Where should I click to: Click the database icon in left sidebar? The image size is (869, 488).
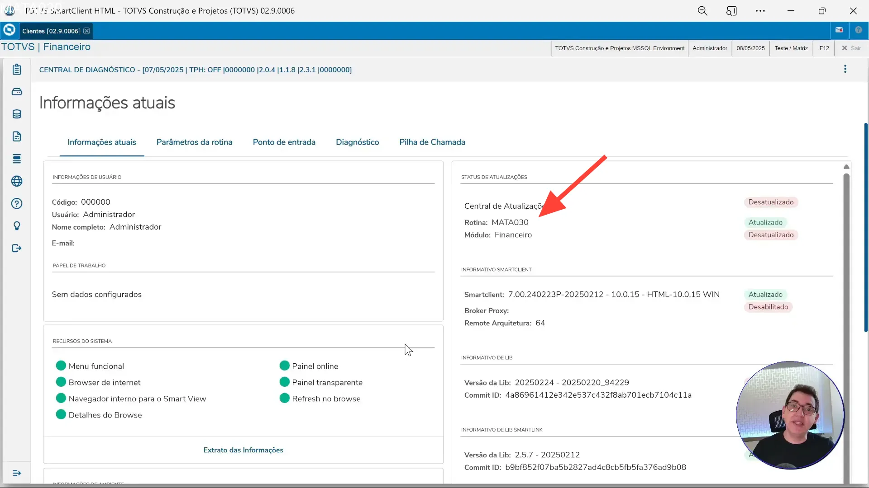(17, 114)
